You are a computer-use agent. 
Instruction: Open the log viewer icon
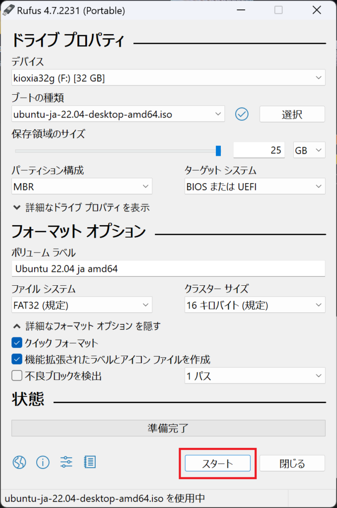[x=90, y=462]
